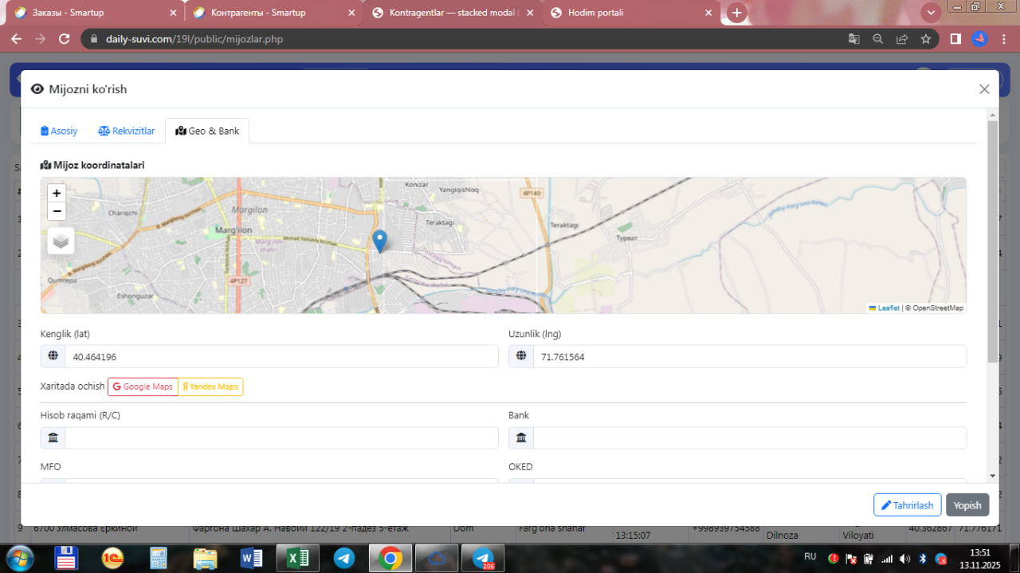
Task: Click the Chrome translate page icon
Action: click(x=853, y=39)
